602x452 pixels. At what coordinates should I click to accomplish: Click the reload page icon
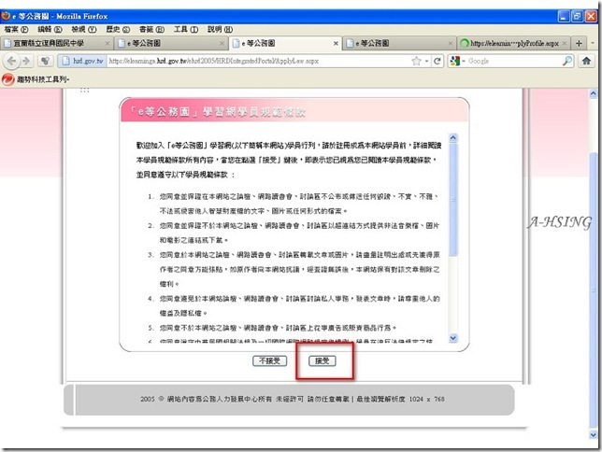(437, 61)
